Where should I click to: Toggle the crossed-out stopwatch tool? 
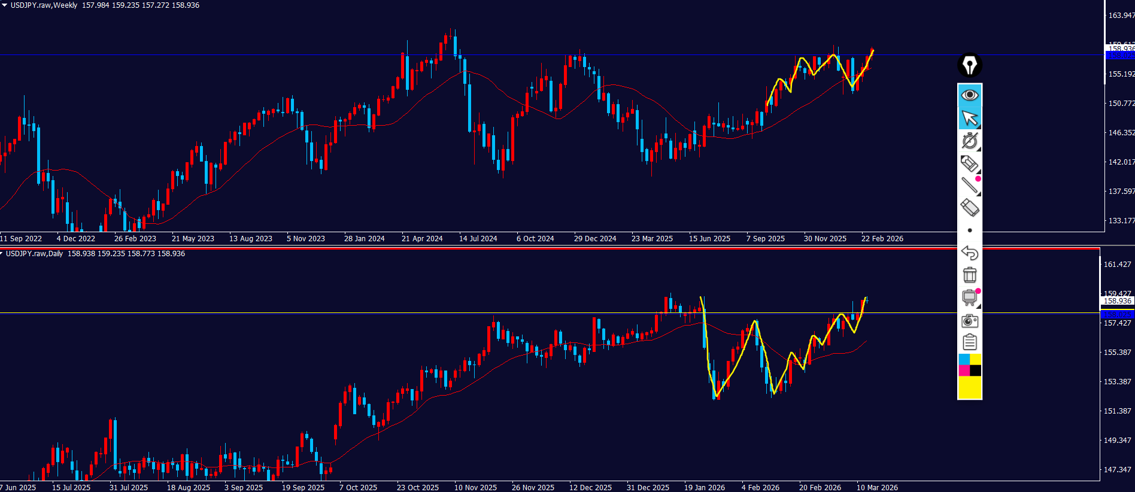(x=969, y=141)
